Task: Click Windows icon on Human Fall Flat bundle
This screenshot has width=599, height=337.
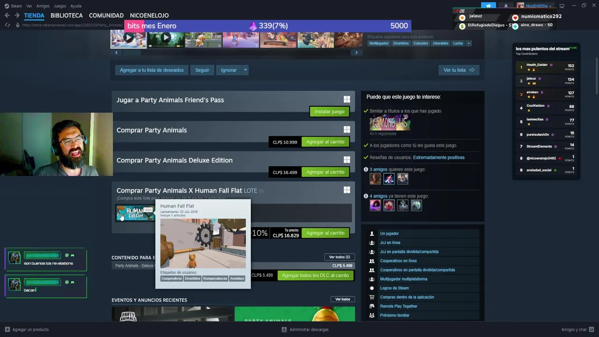Action: pos(347,190)
